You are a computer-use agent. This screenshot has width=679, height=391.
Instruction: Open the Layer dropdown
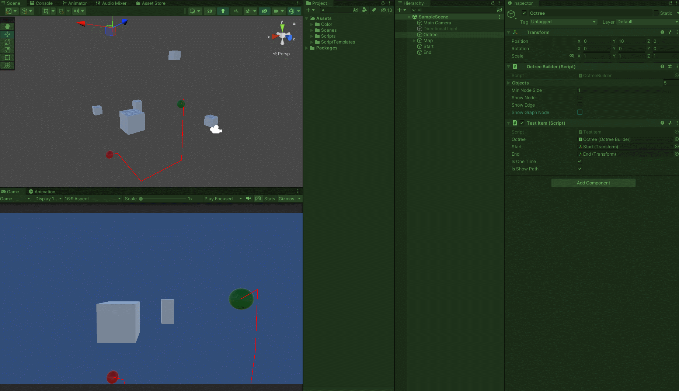(647, 22)
